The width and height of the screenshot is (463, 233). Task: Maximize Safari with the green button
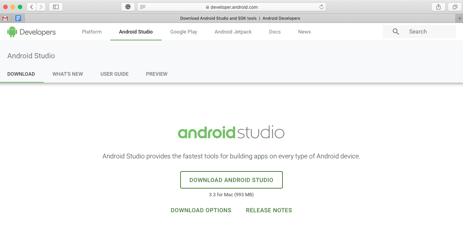click(x=20, y=7)
